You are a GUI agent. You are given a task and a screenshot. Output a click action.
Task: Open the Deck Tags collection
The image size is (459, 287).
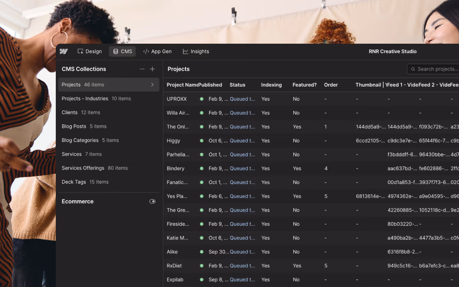(x=109, y=182)
